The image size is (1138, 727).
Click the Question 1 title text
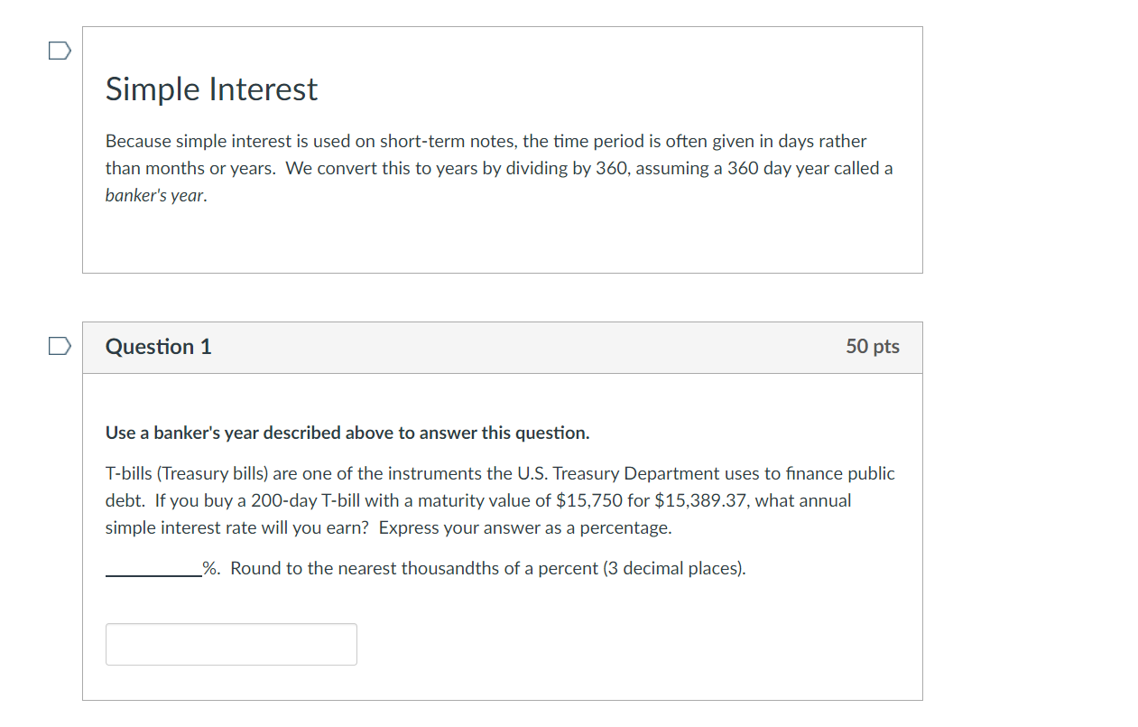tap(158, 346)
